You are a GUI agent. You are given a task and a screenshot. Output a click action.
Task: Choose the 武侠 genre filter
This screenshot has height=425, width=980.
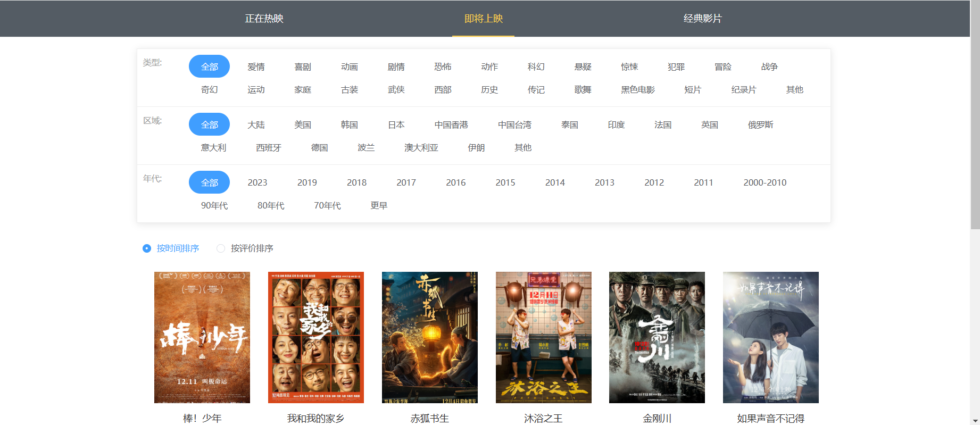(396, 89)
